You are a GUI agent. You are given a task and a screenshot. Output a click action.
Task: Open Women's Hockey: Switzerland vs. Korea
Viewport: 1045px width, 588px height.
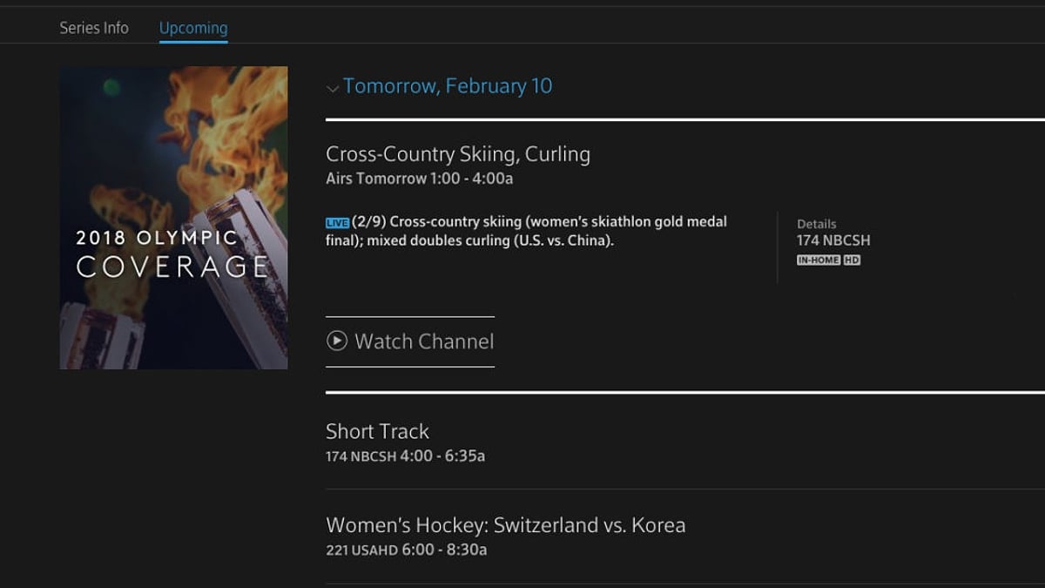click(x=505, y=525)
